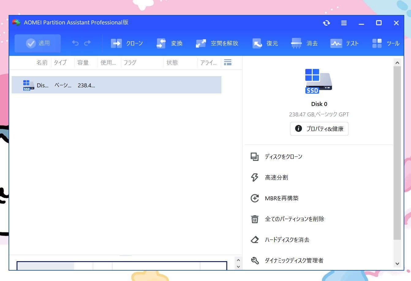Select the Disk 0 row in list

point(116,85)
